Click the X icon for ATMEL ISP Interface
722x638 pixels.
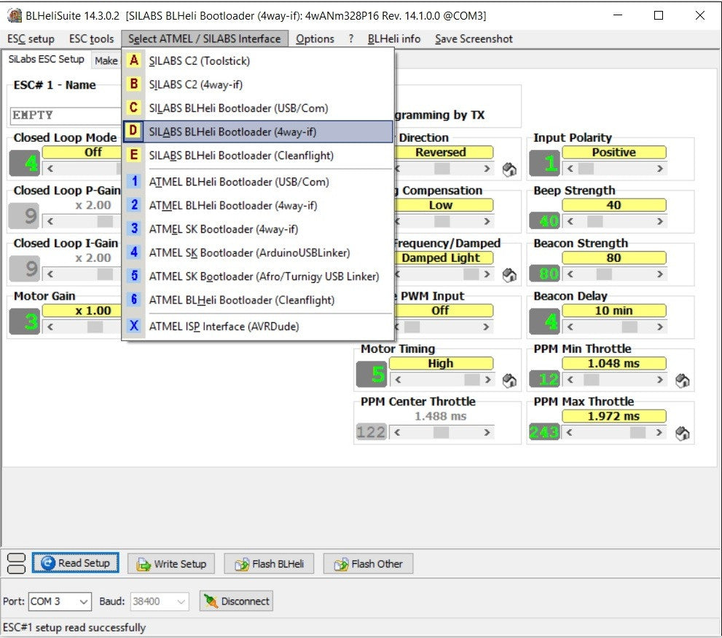(x=133, y=326)
